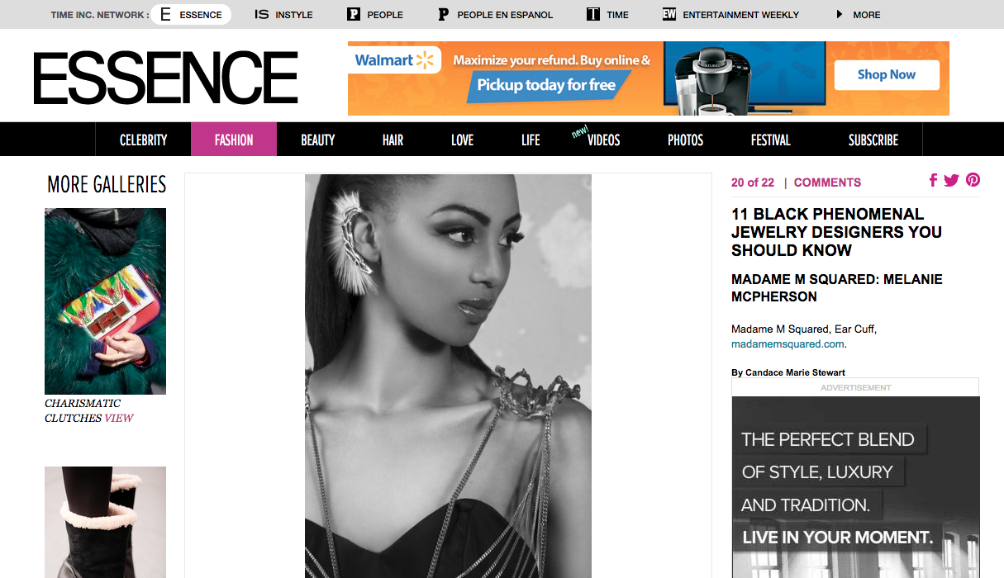Open Charismatic Clutches gallery thumbnail

click(105, 301)
